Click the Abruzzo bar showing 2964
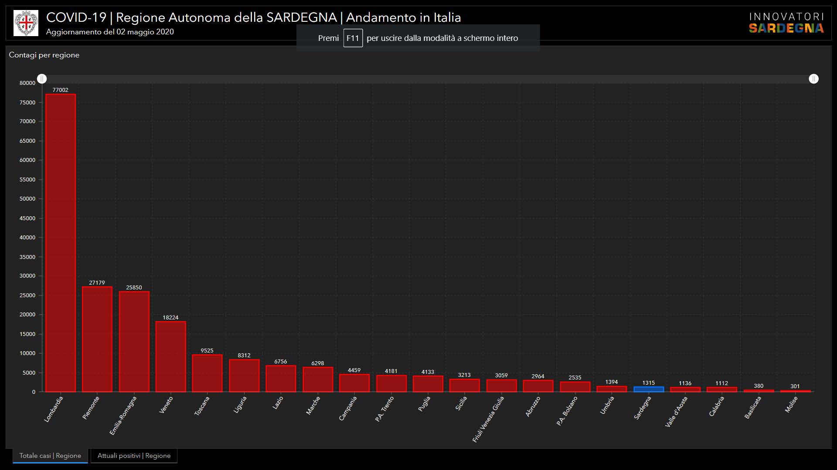 pyautogui.click(x=538, y=386)
